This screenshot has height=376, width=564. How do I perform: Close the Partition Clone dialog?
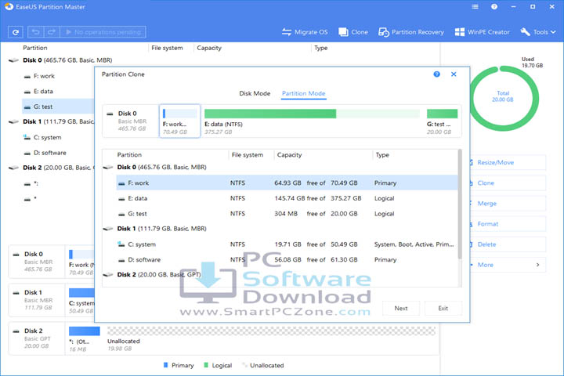click(x=454, y=74)
